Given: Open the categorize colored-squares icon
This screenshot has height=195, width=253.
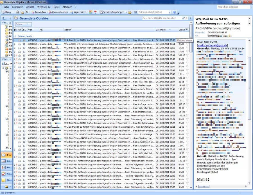Looking at the screenshot, I should coord(91,12).
